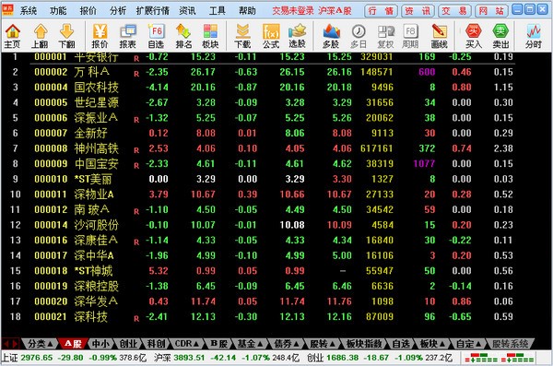Click the 行情 button in title bar
This screenshot has width=553, height=366.
[x=381, y=11]
